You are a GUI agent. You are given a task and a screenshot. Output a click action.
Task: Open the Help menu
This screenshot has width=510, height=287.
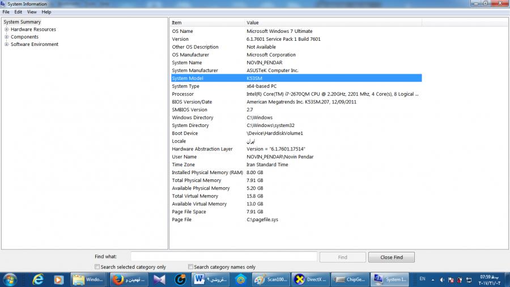tap(46, 12)
